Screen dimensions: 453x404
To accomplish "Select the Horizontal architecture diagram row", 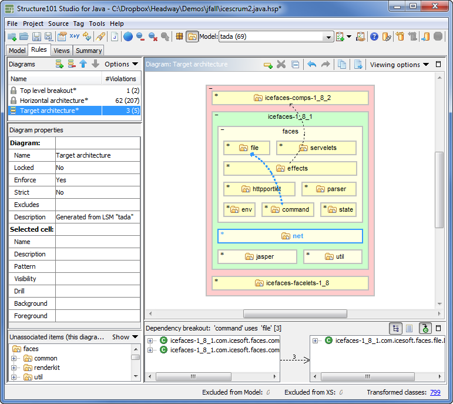I will [75, 101].
